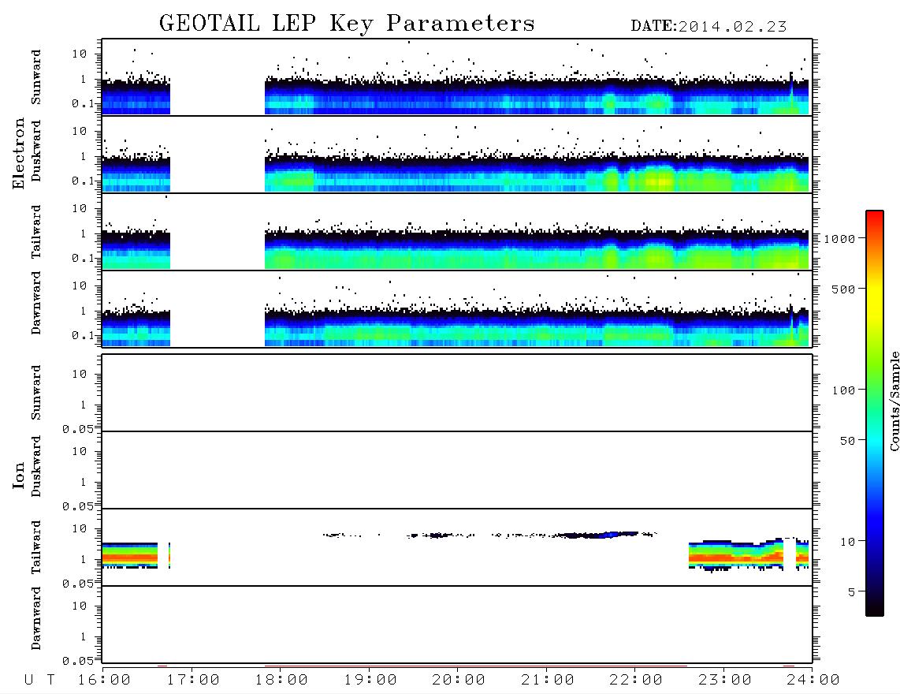Click the Electron Dawnward spectrogram after 18:00
Viewport: 900px width, 694px height.
[537, 328]
